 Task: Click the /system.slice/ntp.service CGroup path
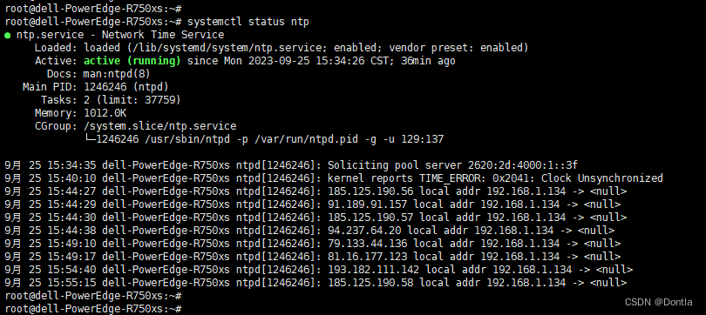pyautogui.click(x=160, y=126)
